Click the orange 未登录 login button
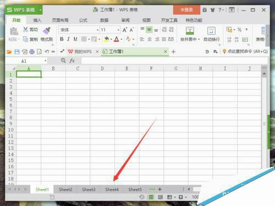The image size is (275, 206). (186, 10)
